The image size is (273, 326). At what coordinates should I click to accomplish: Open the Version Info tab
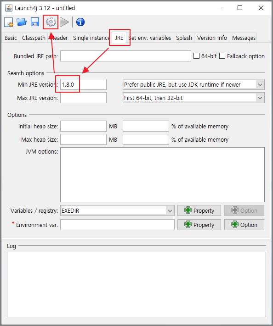tap(212, 38)
